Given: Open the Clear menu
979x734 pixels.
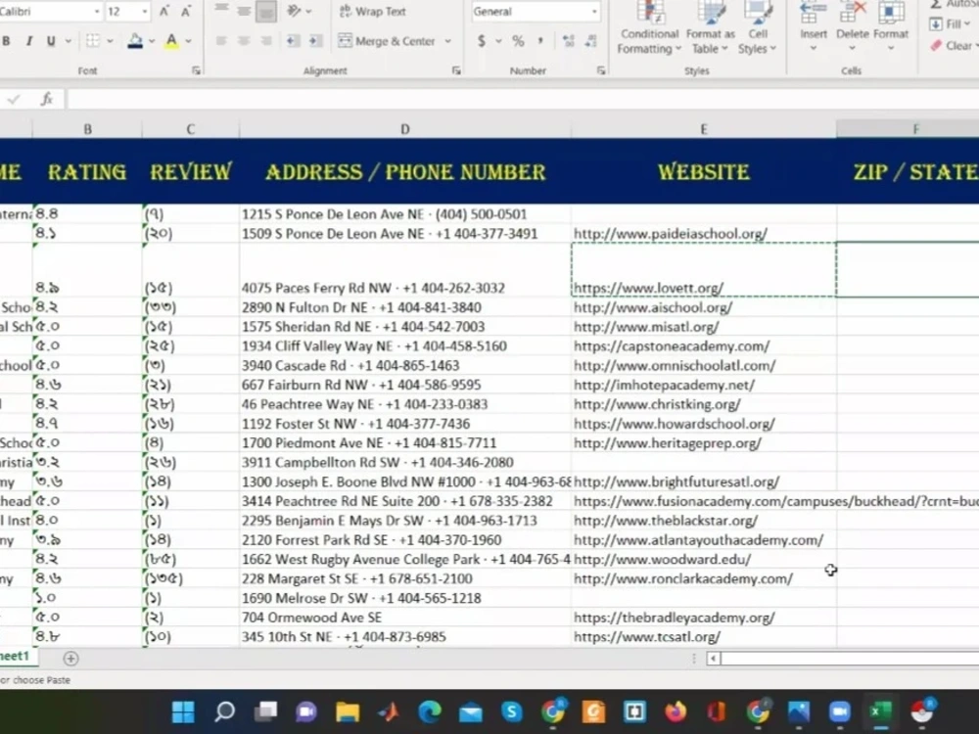Looking at the screenshot, I should pyautogui.click(x=952, y=45).
